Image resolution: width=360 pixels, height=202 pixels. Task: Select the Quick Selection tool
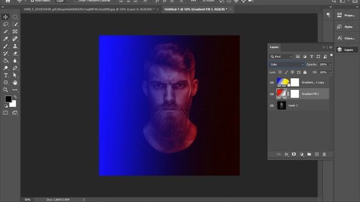pyautogui.click(x=15, y=24)
